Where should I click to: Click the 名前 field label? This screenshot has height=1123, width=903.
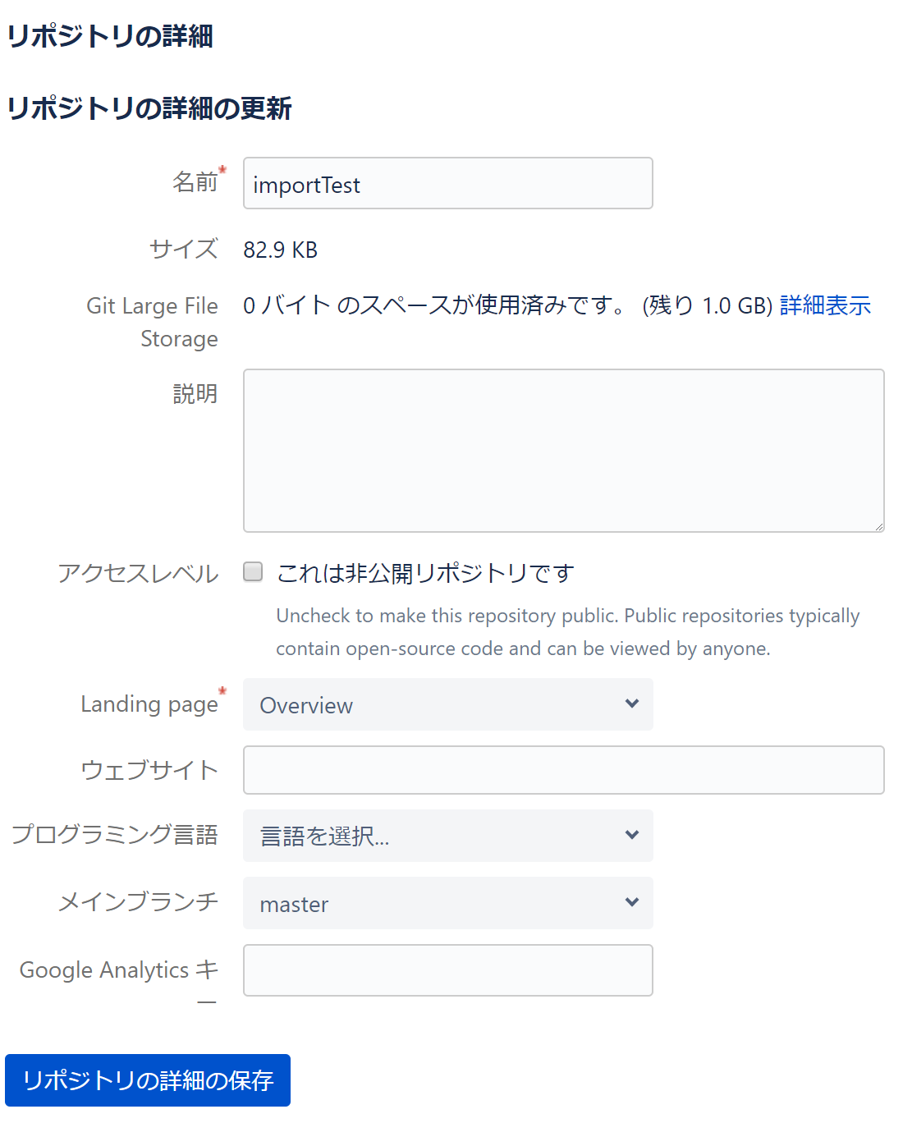[x=195, y=181]
